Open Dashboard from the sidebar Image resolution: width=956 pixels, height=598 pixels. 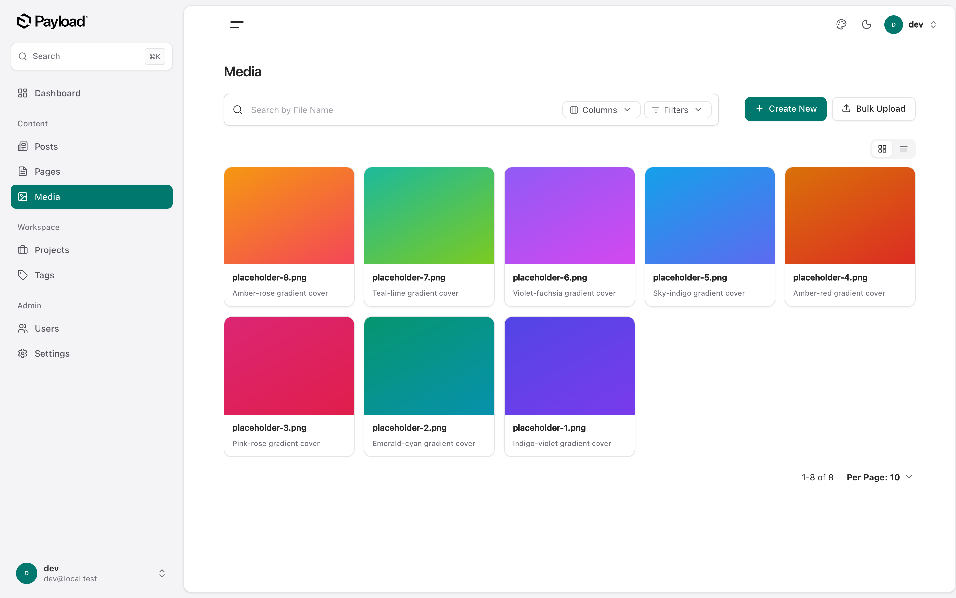[92, 93]
